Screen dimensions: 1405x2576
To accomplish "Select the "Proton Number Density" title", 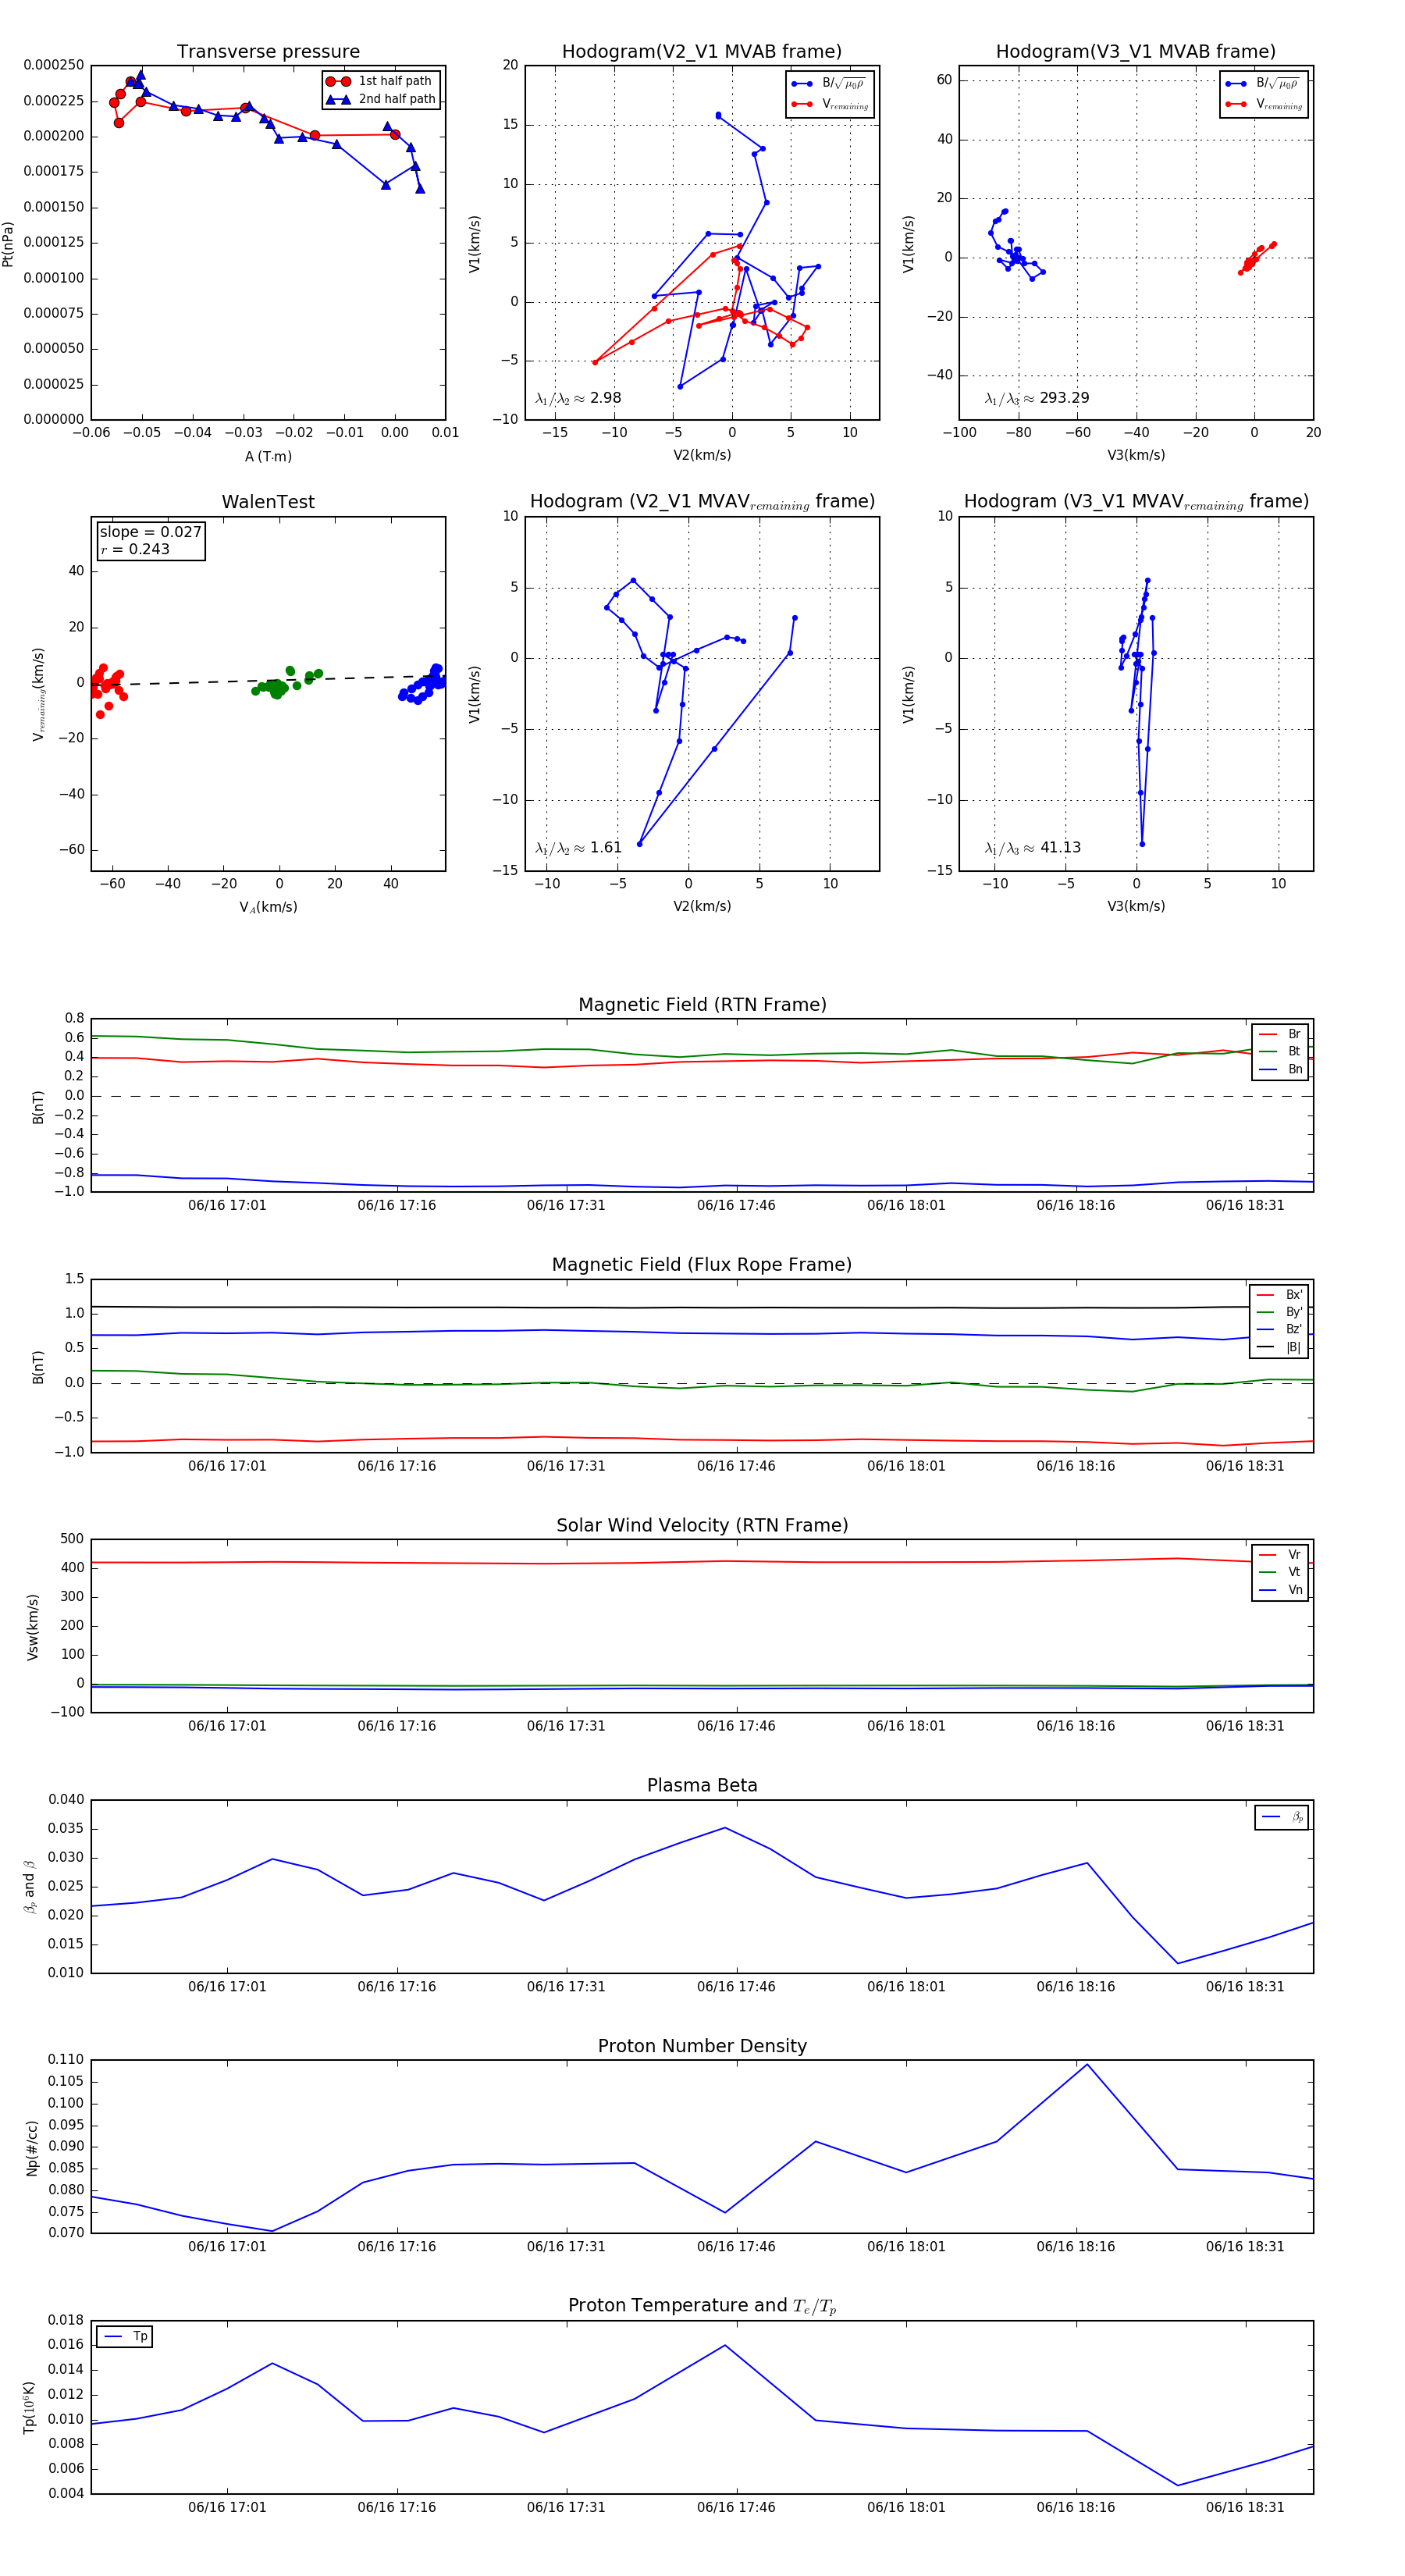I will coord(702,2046).
